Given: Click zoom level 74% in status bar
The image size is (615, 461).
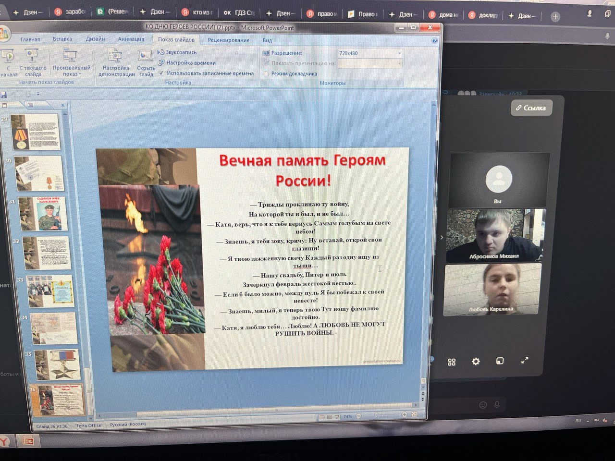Looking at the screenshot, I should coord(348,417).
